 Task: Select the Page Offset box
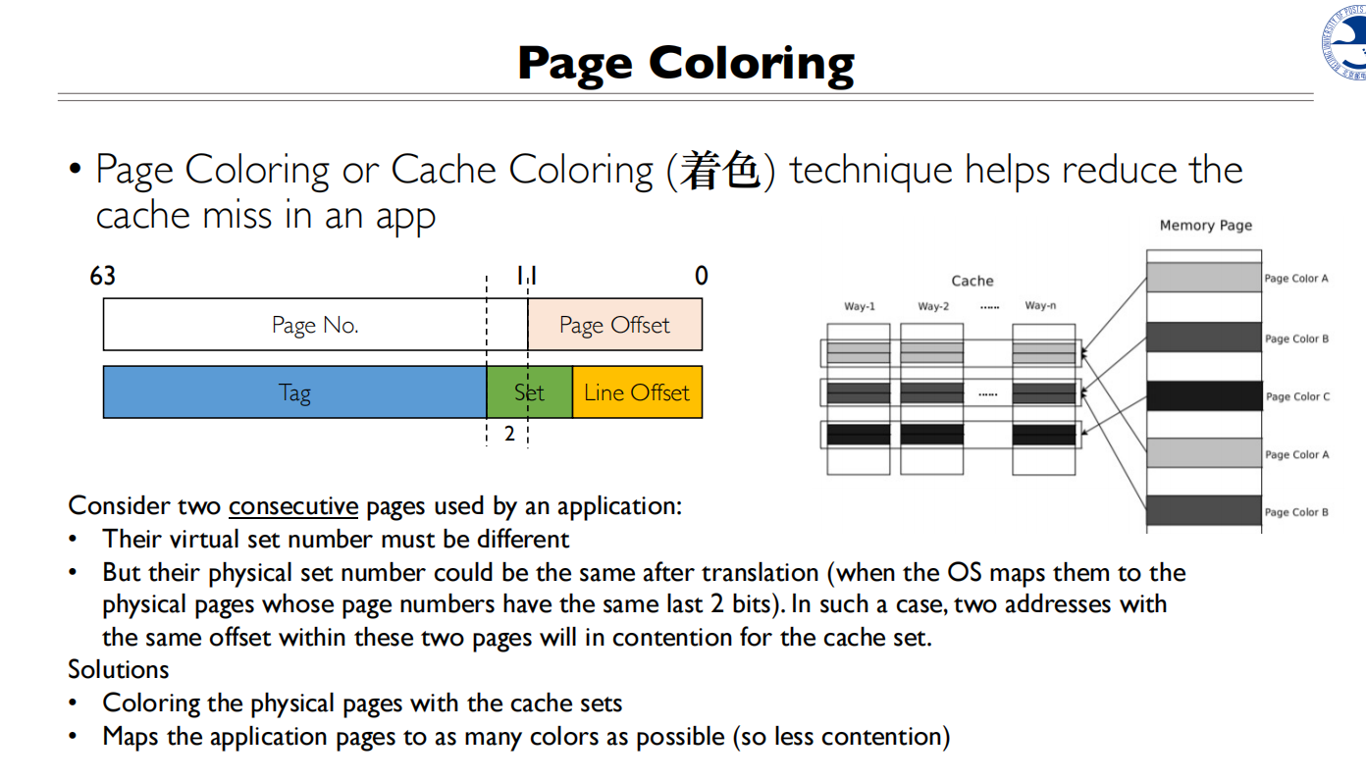[x=614, y=325]
